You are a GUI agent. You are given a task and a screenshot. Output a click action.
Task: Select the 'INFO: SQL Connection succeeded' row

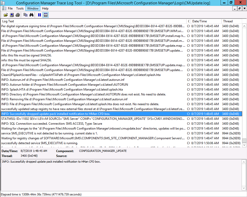122,124
